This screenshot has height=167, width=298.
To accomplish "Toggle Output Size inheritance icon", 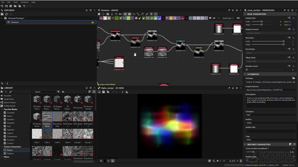I will pos(289,18).
